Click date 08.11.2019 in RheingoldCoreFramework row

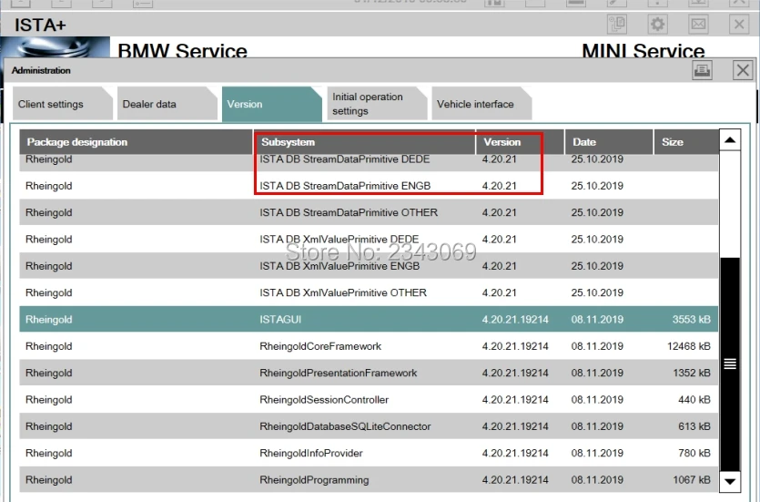(597, 346)
